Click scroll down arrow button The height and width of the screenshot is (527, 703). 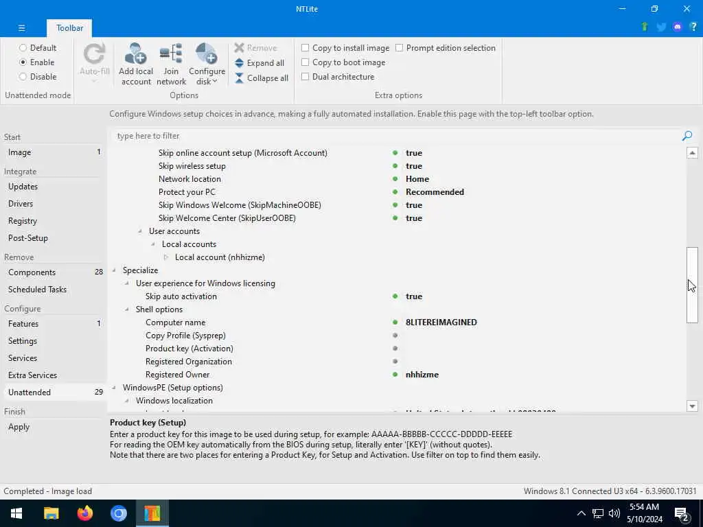(x=692, y=406)
